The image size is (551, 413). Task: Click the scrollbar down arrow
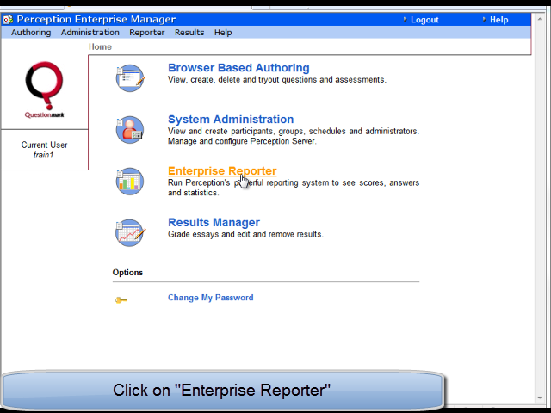[540, 398]
